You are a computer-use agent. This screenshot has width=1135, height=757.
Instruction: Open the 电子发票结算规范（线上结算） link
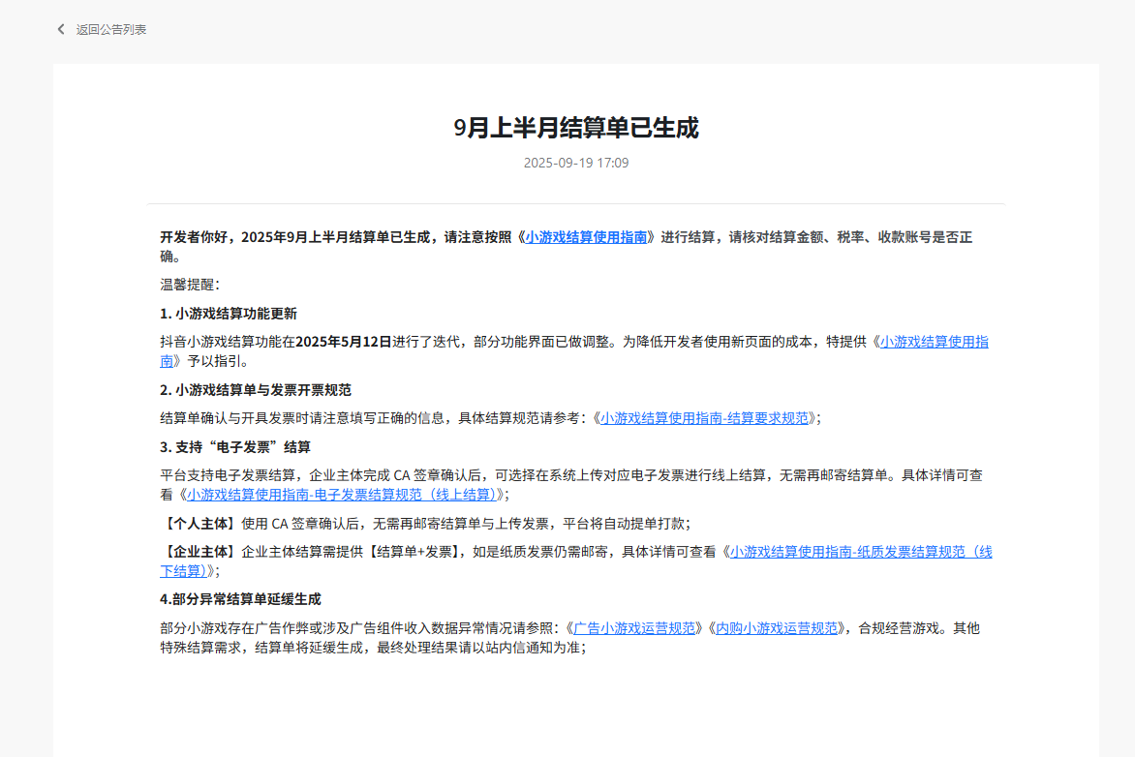(342, 495)
